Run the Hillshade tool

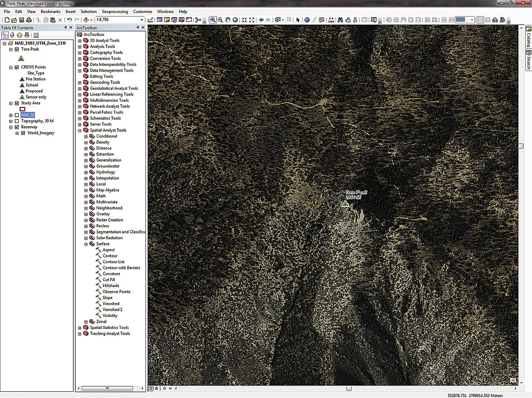click(x=111, y=286)
